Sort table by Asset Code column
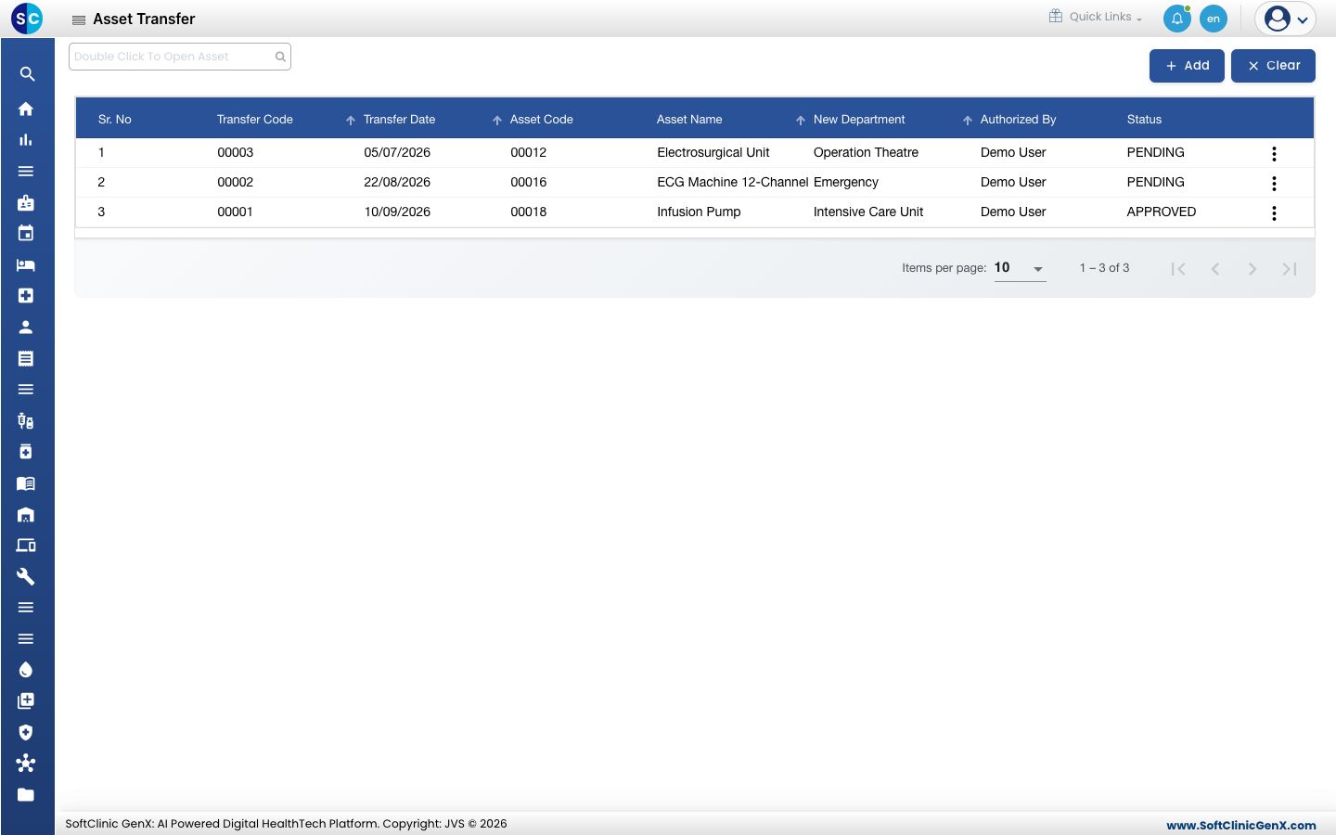 [x=541, y=120]
